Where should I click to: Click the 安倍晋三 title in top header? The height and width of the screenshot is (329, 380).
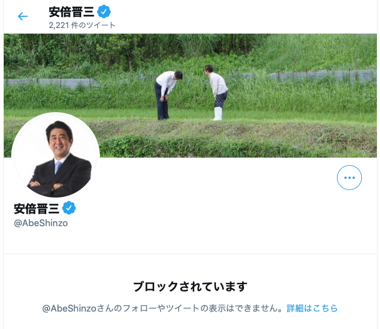(x=72, y=12)
